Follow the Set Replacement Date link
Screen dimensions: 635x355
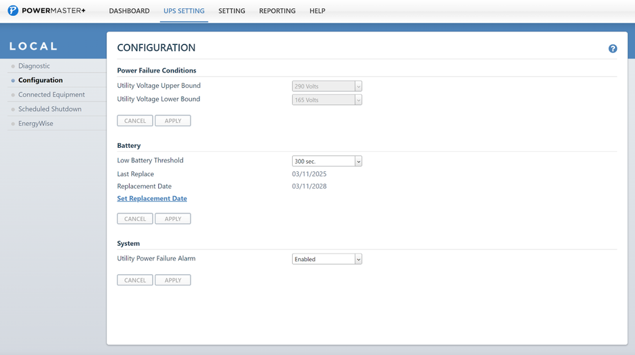pyautogui.click(x=152, y=199)
